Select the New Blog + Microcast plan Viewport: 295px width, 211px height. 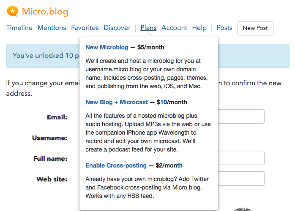(117, 102)
